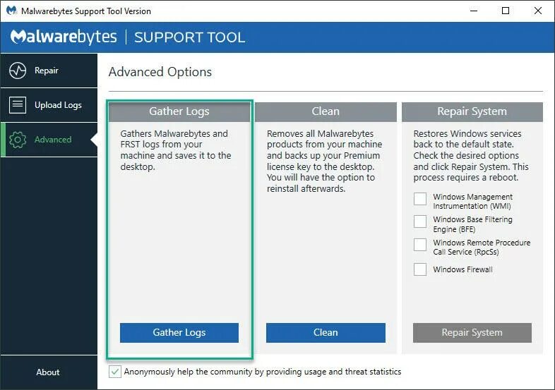Click the Repair System panel header
The image size is (555, 390).
click(472, 111)
